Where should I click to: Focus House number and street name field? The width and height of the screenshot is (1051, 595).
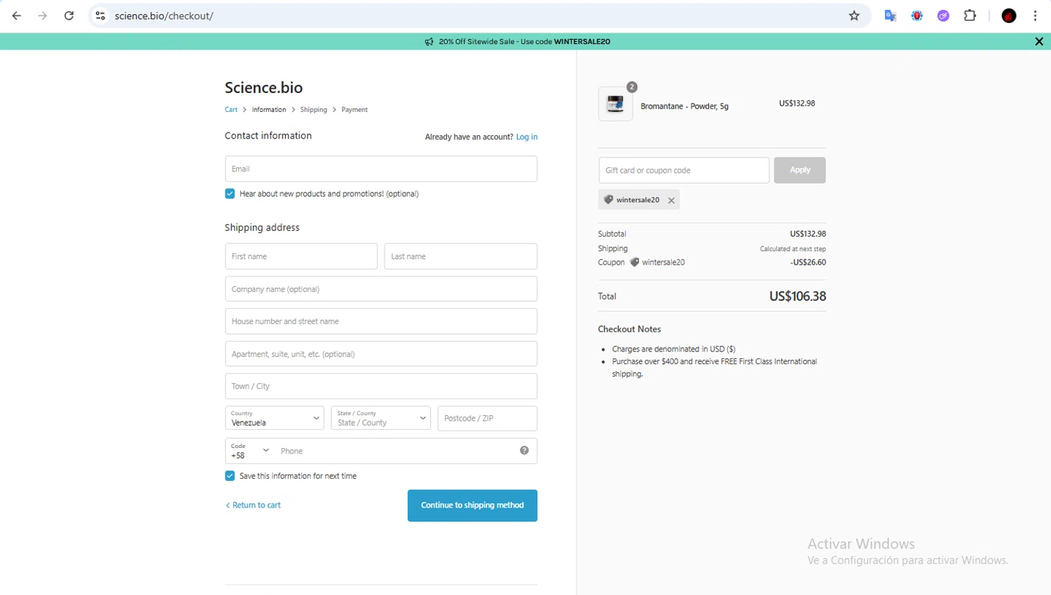381,321
